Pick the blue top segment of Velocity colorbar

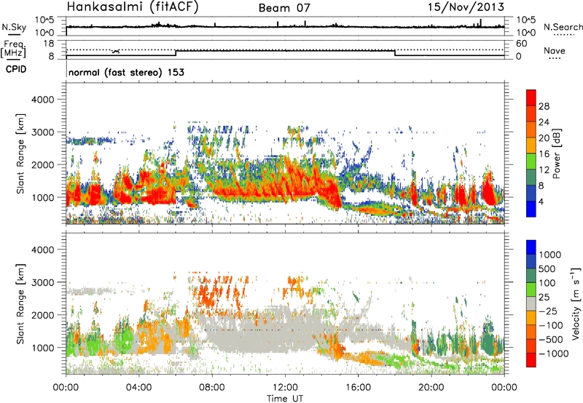tap(531, 247)
